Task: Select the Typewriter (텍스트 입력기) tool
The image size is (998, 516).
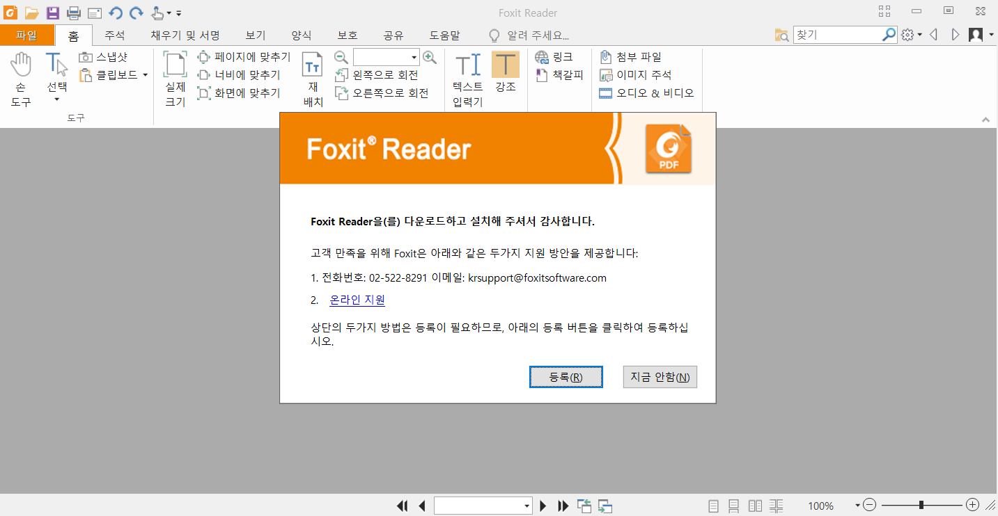Action: pyautogui.click(x=468, y=80)
